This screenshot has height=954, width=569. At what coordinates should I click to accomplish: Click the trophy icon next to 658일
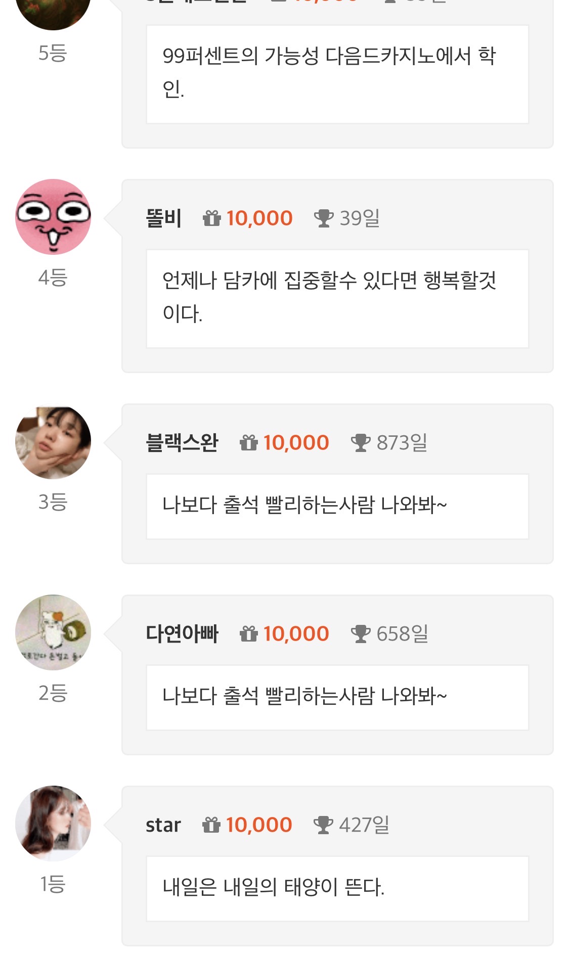coord(360,634)
